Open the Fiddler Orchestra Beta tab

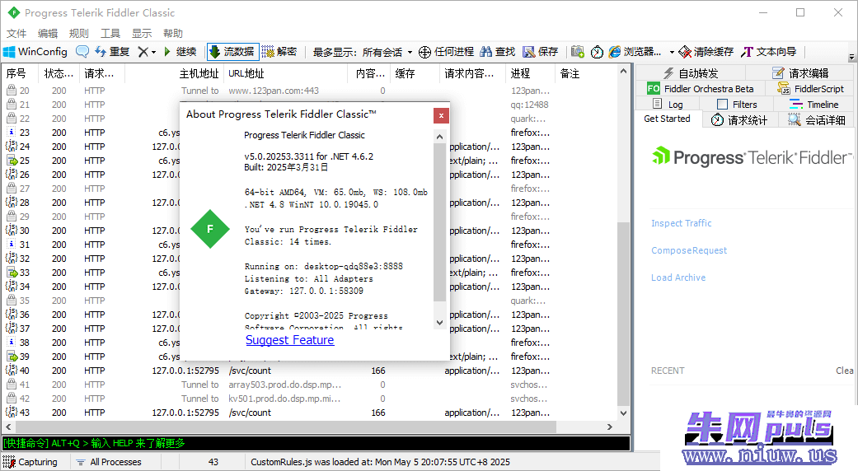click(x=701, y=88)
